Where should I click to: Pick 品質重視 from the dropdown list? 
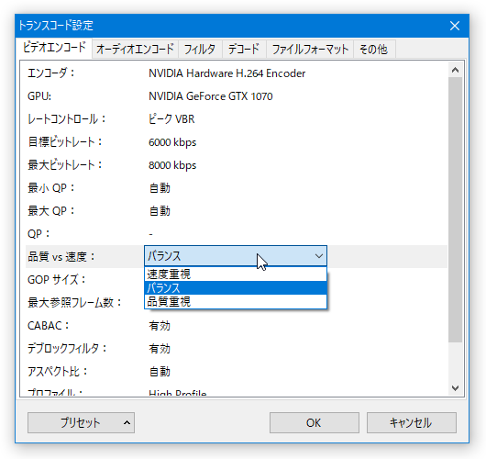[236, 301]
